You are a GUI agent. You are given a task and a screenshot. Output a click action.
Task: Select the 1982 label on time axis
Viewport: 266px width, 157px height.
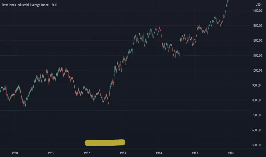87,153
